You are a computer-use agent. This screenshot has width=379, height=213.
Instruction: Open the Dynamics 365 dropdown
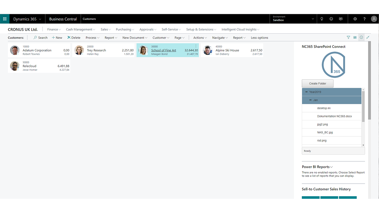[x=27, y=19]
